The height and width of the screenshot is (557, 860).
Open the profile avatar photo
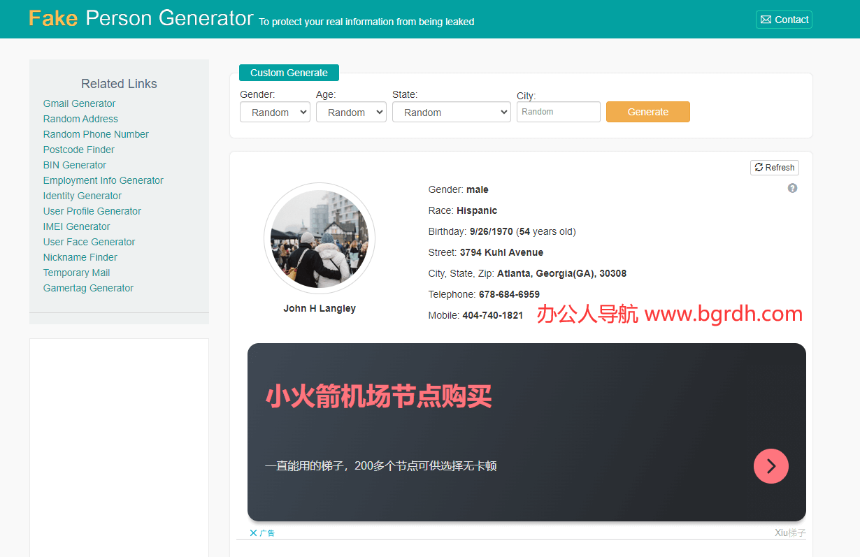320,238
